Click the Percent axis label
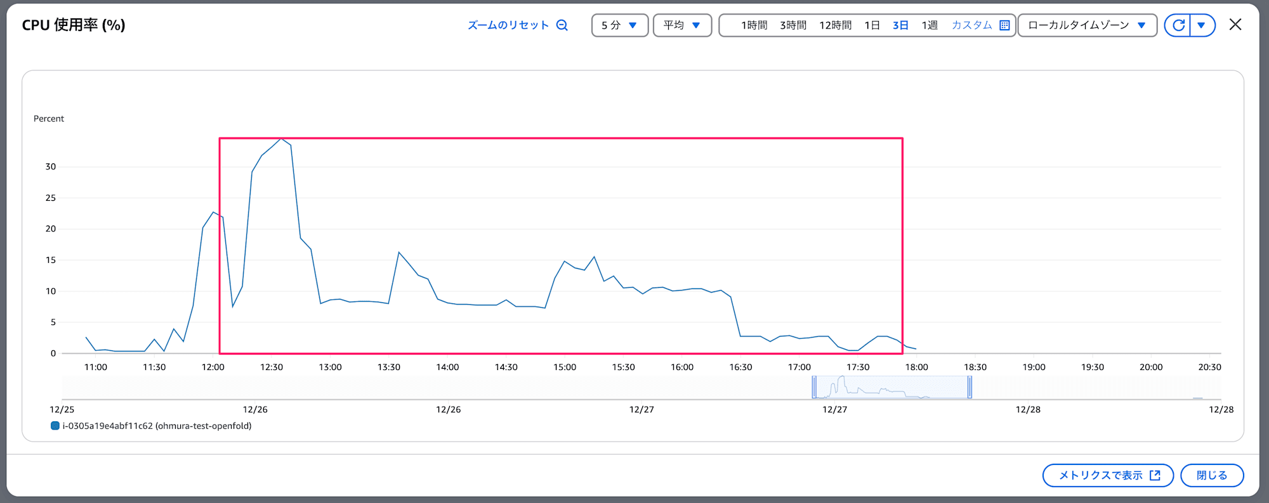 coord(49,118)
